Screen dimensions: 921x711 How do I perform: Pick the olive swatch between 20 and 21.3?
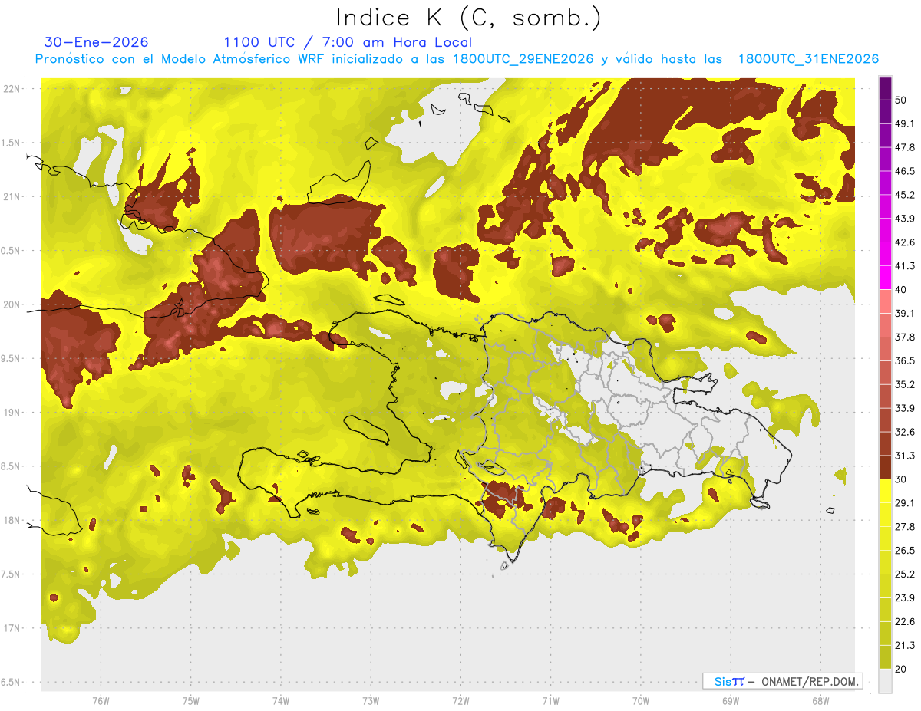pyautogui.click(x=885, y=657)
